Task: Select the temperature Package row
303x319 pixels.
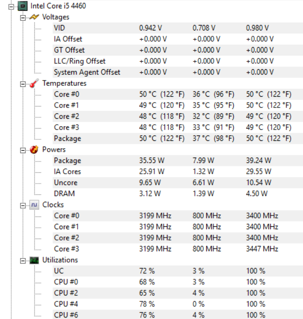Action: point(67,138)
